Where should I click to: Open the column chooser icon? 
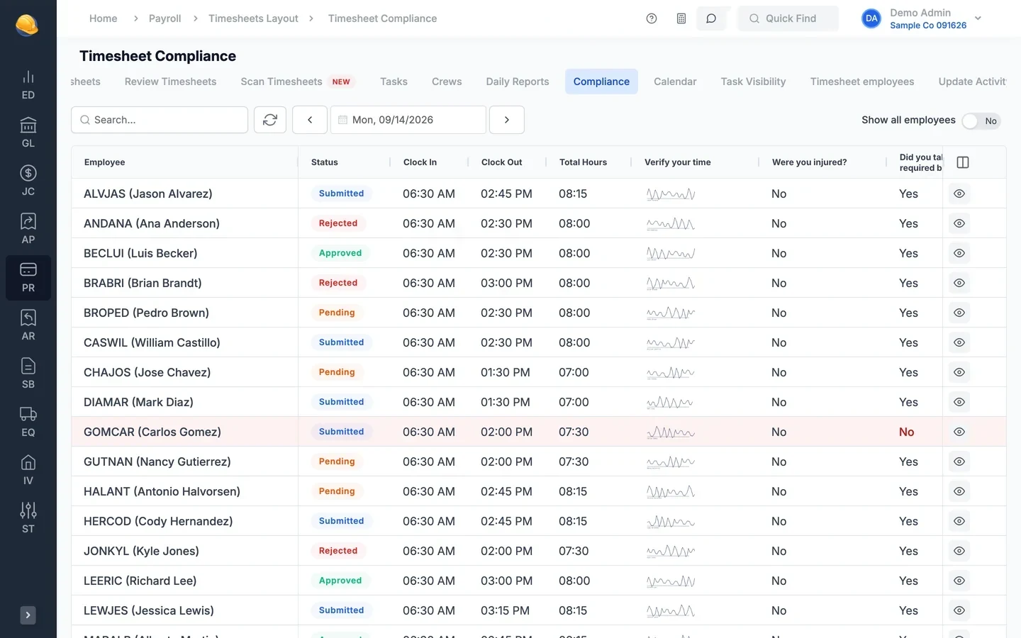(963, 162)
